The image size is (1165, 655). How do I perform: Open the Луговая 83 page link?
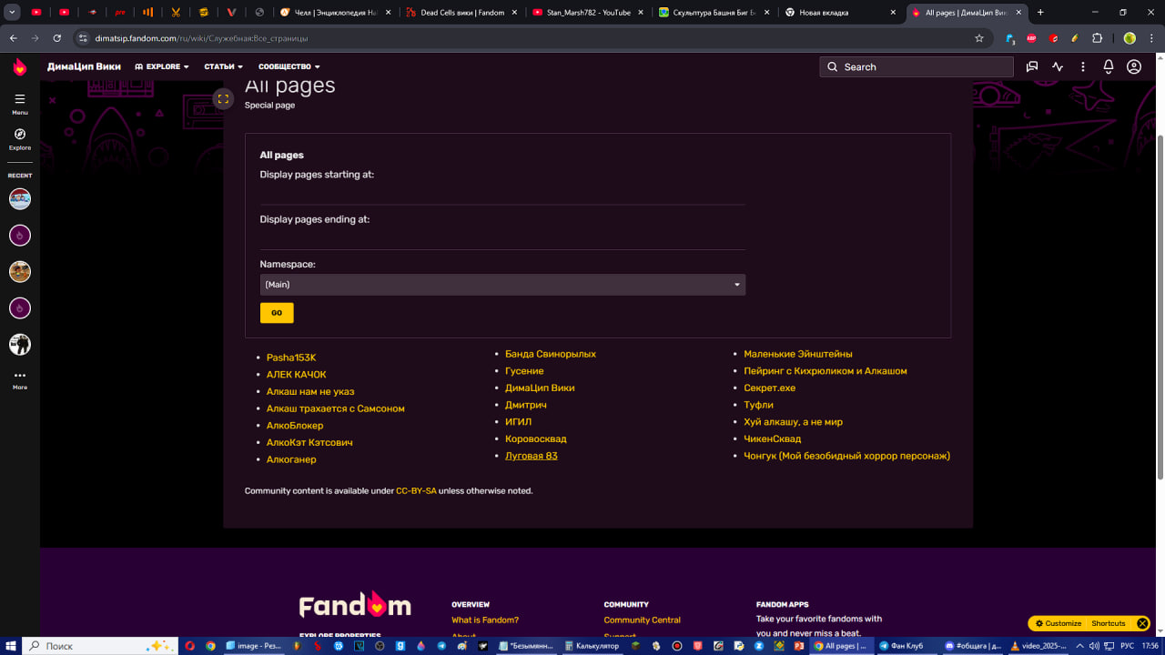pos(532,456)
